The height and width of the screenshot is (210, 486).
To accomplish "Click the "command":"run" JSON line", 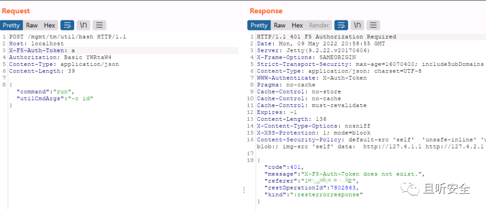I will (46, 91).
